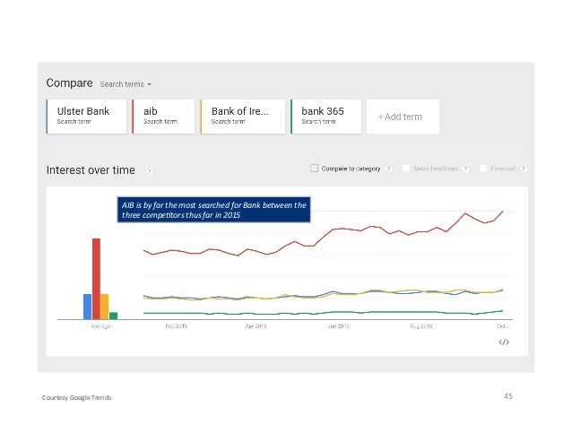The image size is (572, 442).
Task: Enable Compare to category checkbox
Action: tap(314, 168)
